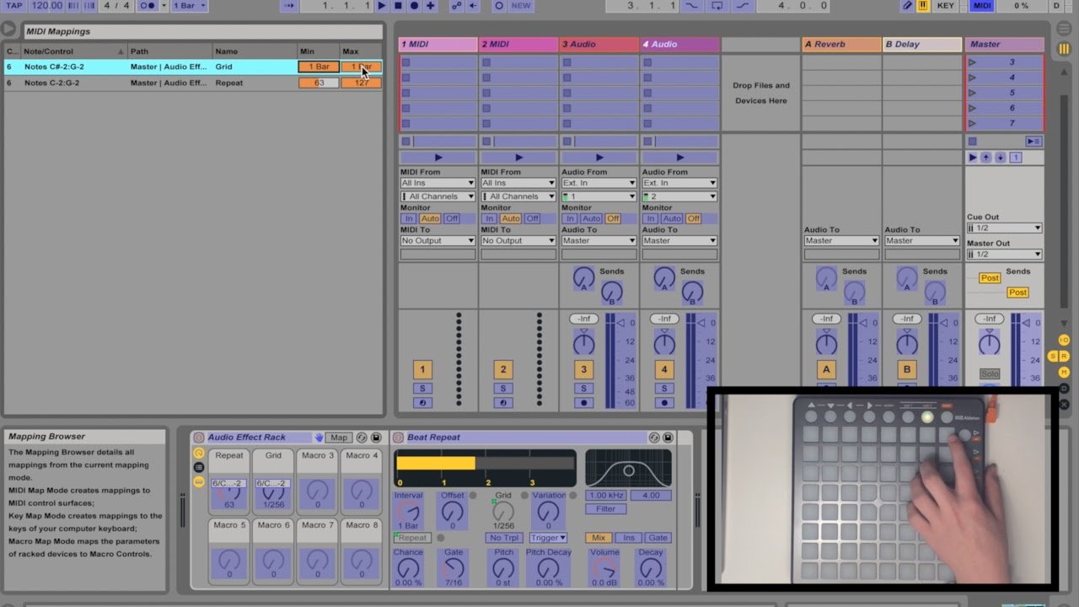
Task: Show the Audio Effect Rack chain list
Action: [199, 467]
